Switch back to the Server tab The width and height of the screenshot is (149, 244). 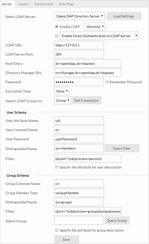click(7, 4)
